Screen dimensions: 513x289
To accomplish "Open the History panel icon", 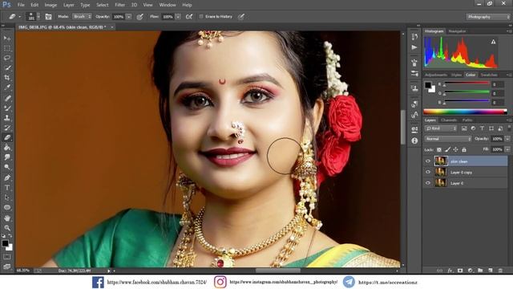I will coord(414,36).
